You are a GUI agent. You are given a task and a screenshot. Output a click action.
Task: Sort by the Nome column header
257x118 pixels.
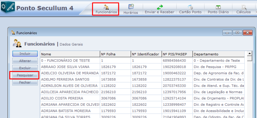[x=70, y=54]
